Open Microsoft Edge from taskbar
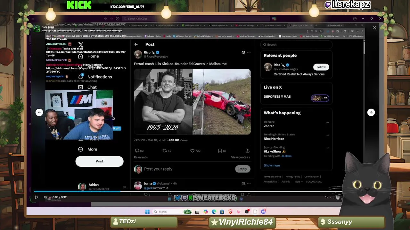Image resolution: width=410 pixels, height=230 pixels. tap(214, 212)
